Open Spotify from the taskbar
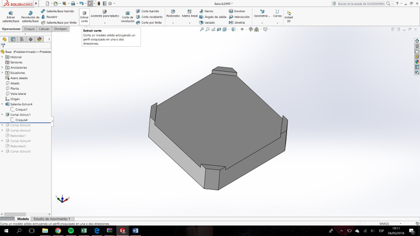The height and width of the screenshot is (236, 420). (x=71, y=231)
